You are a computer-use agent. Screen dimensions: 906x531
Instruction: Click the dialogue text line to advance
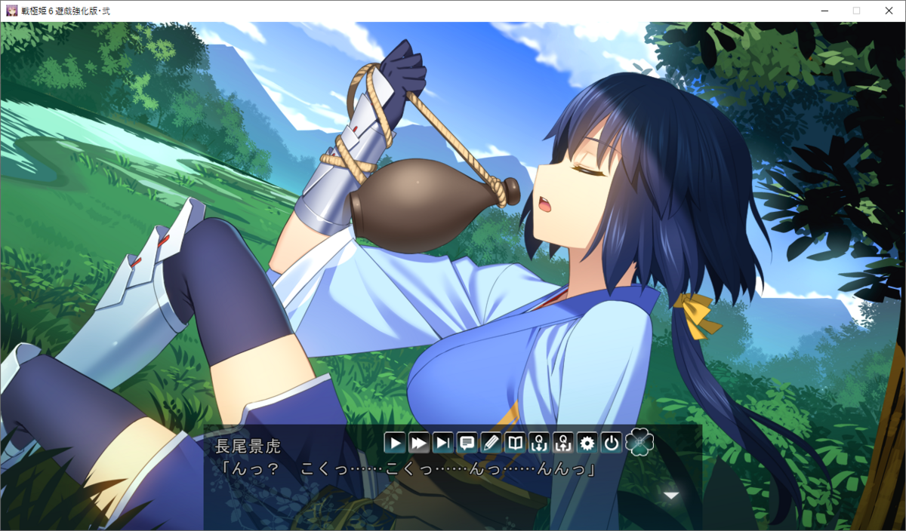coord(406,469)
